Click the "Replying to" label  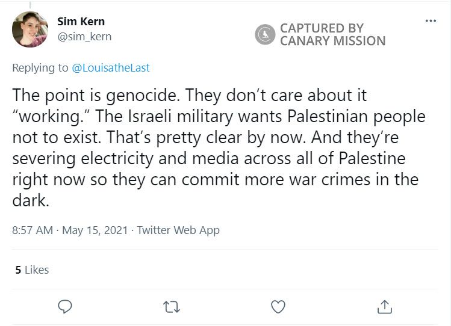(40, 68)
